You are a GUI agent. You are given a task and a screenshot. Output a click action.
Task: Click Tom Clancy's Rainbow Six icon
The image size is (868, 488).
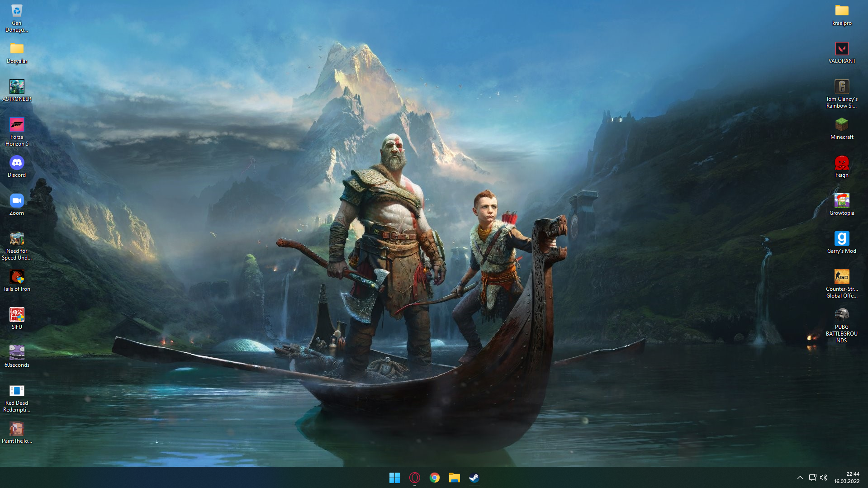click(x=842, y=94)
